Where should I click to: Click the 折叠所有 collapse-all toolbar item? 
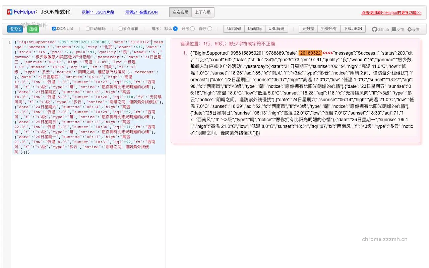point(329,29)
